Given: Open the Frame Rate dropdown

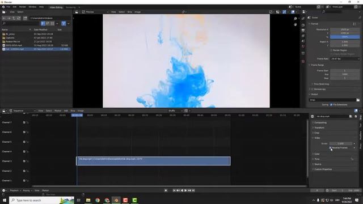Looking at the screenshot, I should click(345, 59).
